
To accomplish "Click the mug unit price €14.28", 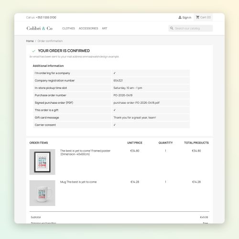I will 135,182.
